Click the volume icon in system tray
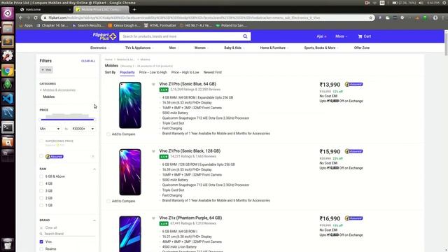This screenshot has height=252, width=448. click(x=421, y=3)
